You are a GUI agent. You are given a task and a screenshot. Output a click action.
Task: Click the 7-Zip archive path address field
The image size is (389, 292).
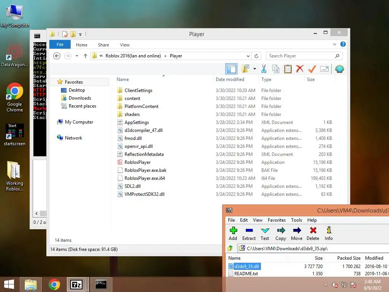(313, 248)
